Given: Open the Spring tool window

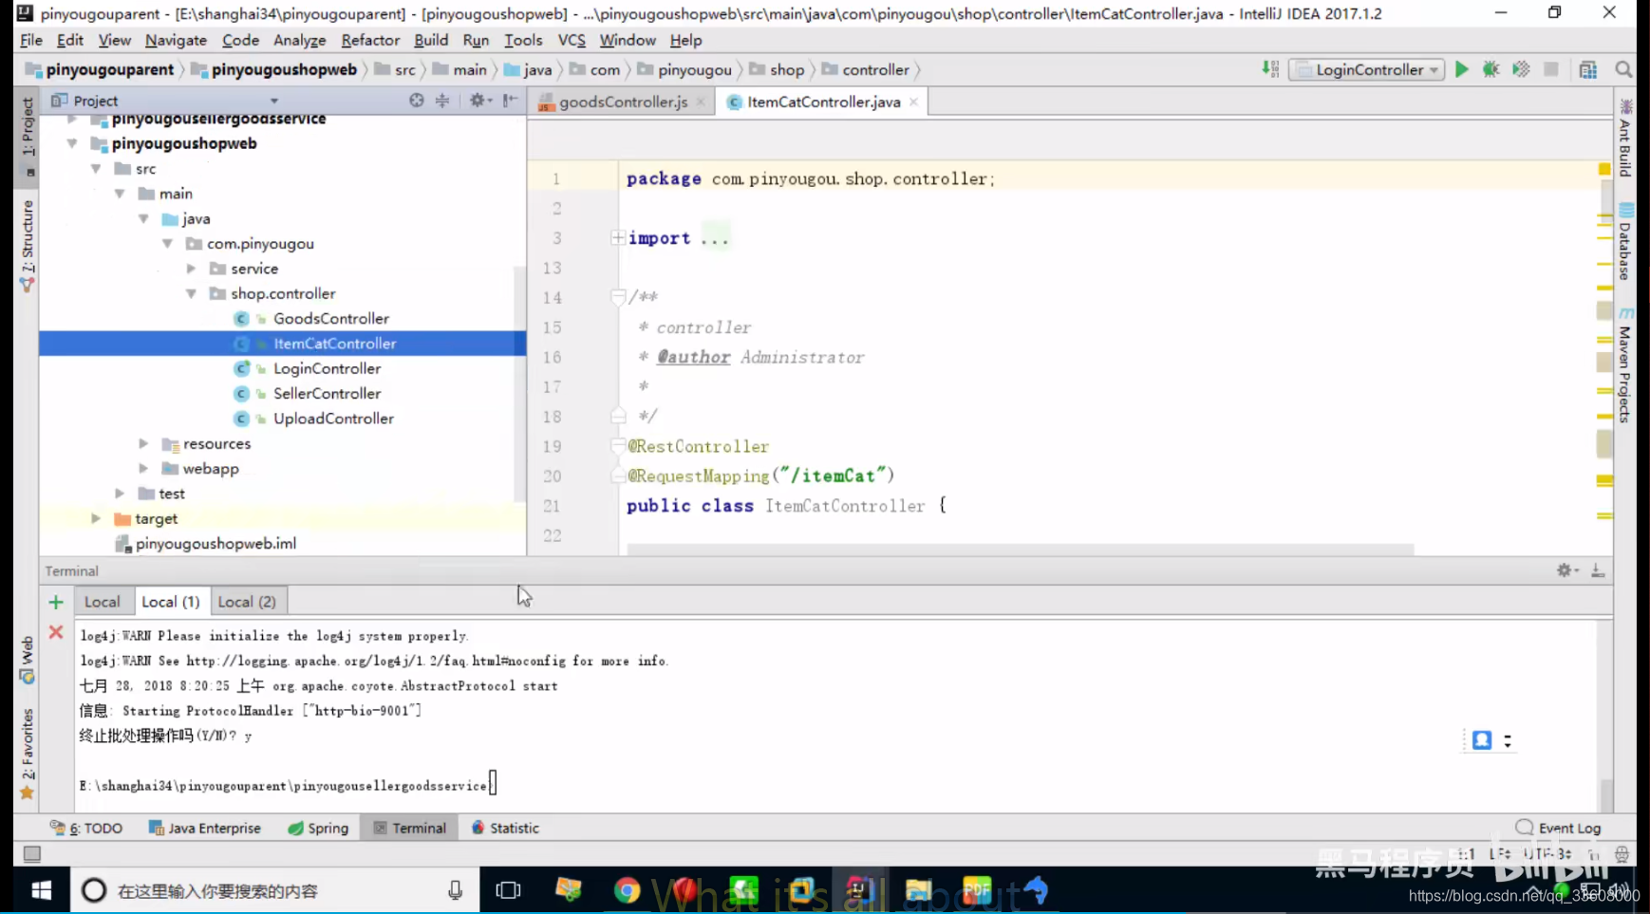Looking at the screenshot, I should point(318,829).
